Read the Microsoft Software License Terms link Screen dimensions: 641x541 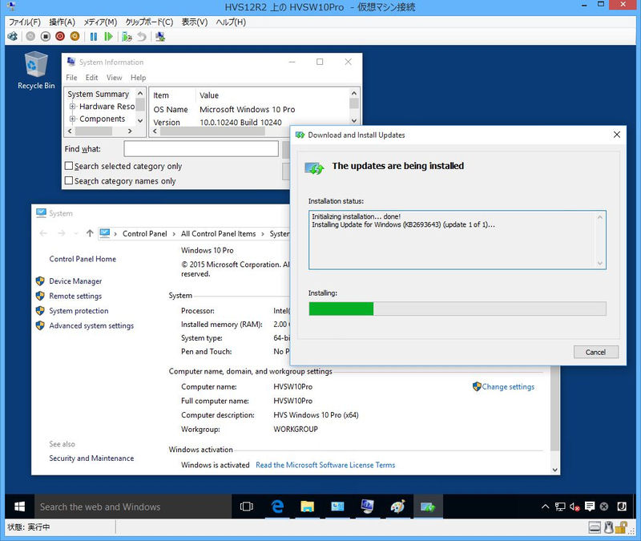[x=325, y=465]
